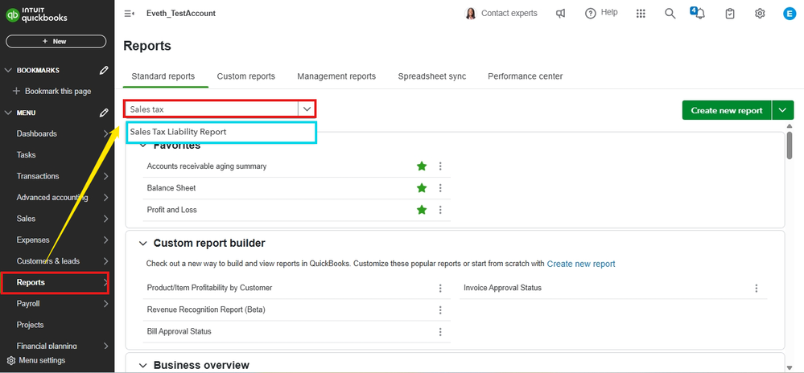Open more options for Invoice Approval Status

coord(756,288)
